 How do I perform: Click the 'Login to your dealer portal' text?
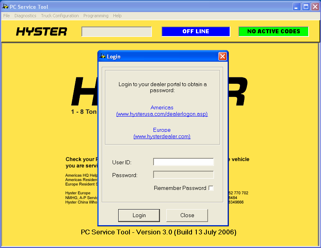[163, 87]
